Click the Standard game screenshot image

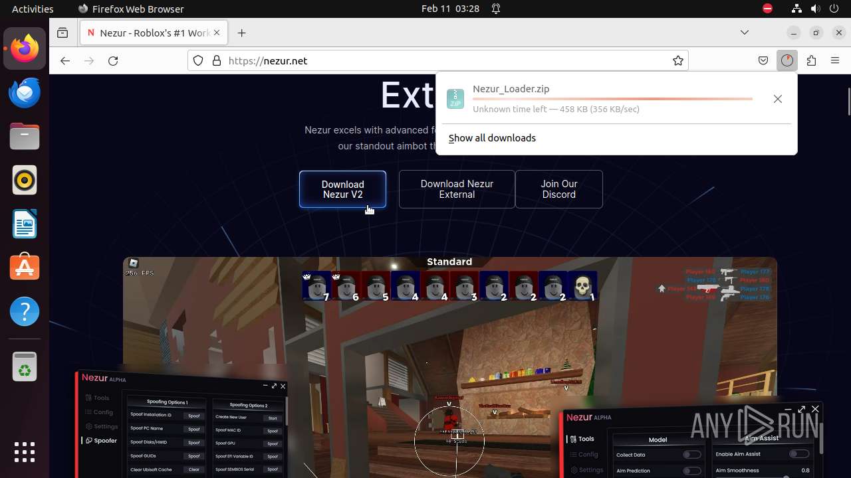click(449, 367)
